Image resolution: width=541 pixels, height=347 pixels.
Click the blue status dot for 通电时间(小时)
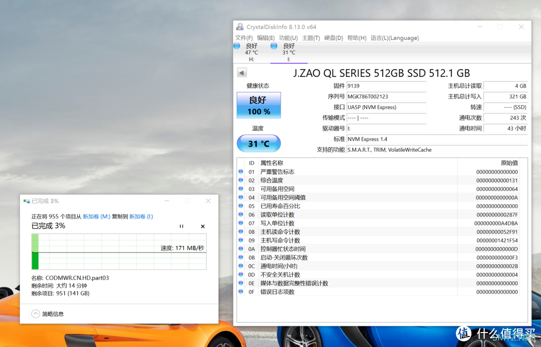point(241,266)
